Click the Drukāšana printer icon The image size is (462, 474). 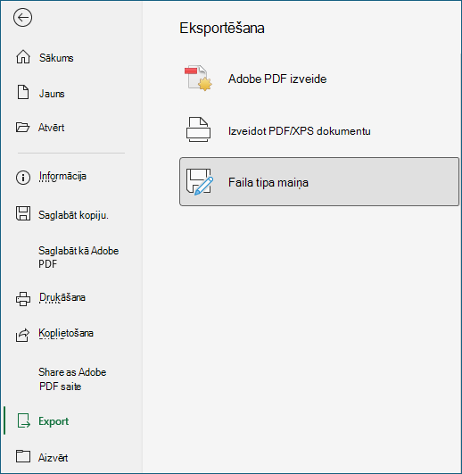tap(23, 299)
